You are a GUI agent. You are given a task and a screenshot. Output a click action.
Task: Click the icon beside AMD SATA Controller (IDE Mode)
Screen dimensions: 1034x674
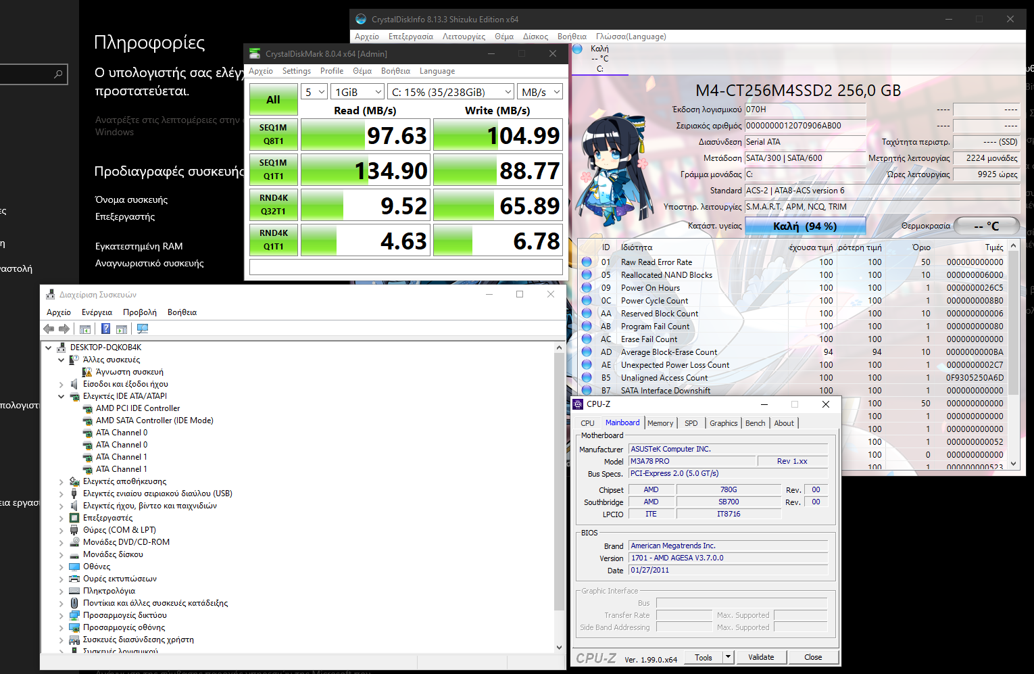point(87,420)
